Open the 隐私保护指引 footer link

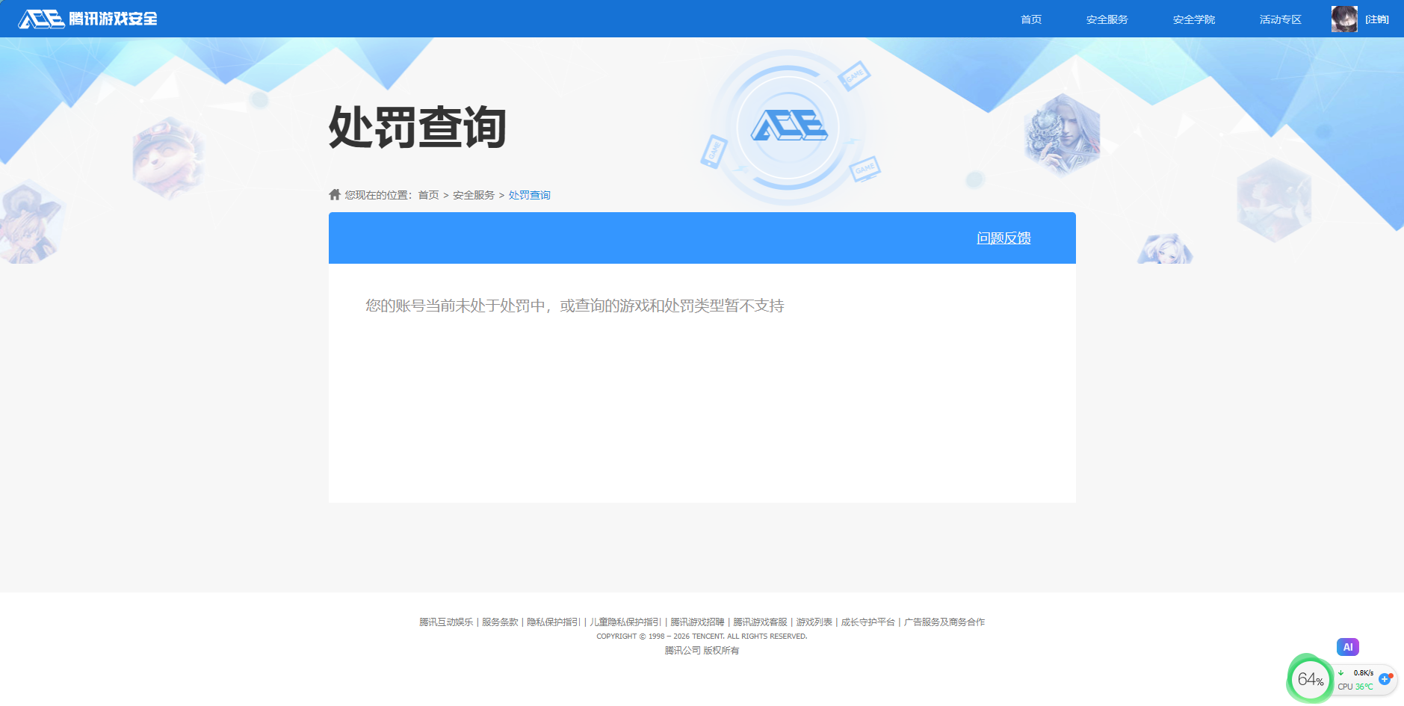tap(555, 621)
